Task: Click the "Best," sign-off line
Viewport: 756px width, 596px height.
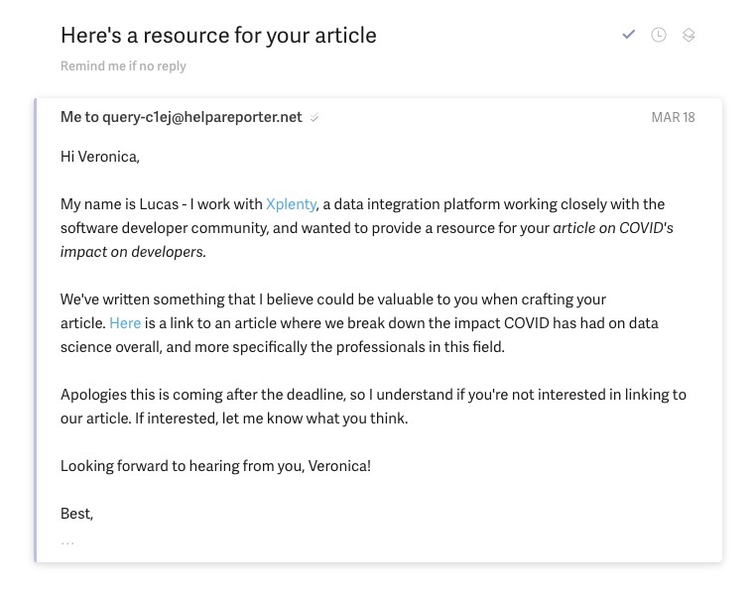Action: [x=76, y=514]
